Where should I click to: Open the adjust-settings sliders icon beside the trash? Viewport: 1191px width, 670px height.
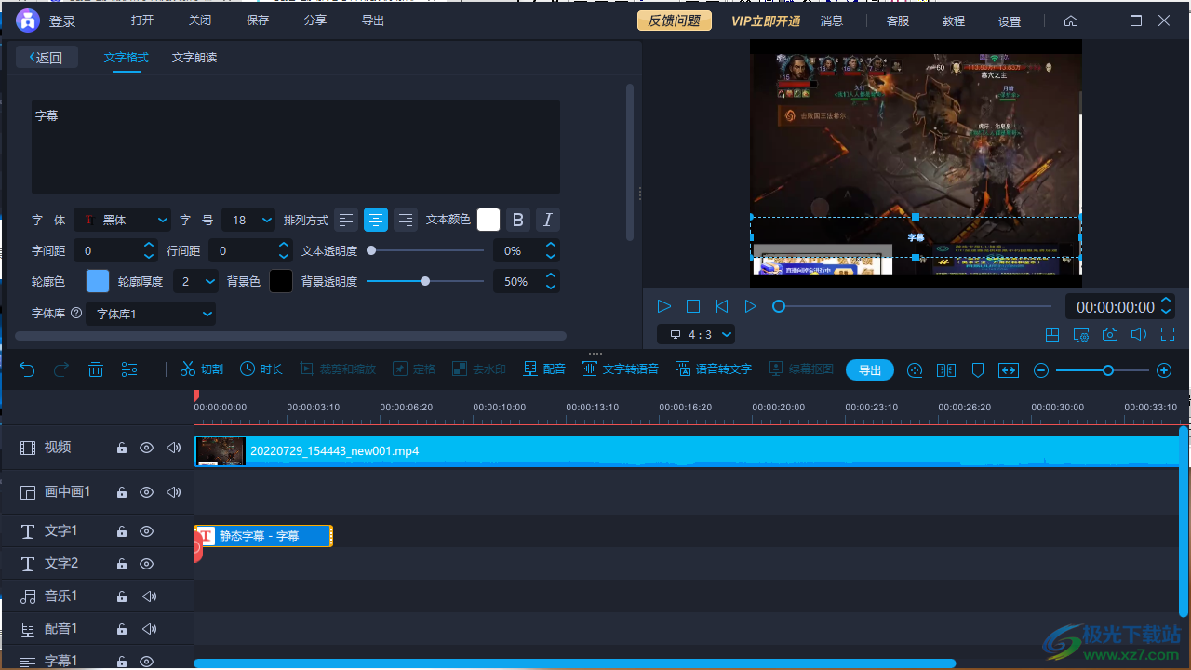tap(129, 369)
